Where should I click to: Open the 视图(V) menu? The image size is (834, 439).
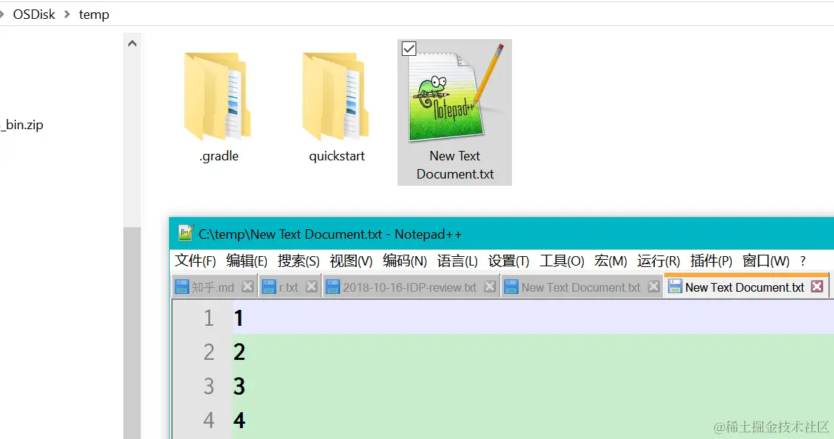(351, 260)
